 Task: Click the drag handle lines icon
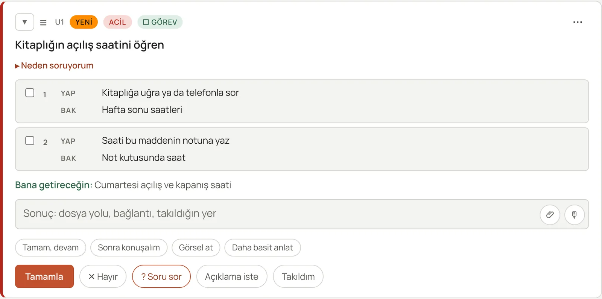[x=43, y=23]
